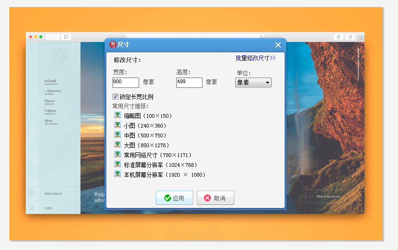Image resolution: width=398 pixels, height=250 pixels.
Task: Open Iceland menu item in website sidebar
Action: tap(51, 82)
